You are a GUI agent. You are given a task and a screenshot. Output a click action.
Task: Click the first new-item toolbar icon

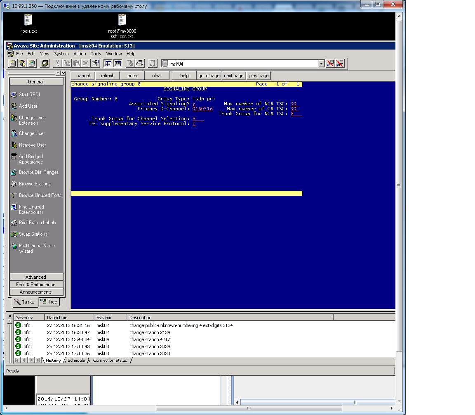pyautogui.click(x=12, y=64)
